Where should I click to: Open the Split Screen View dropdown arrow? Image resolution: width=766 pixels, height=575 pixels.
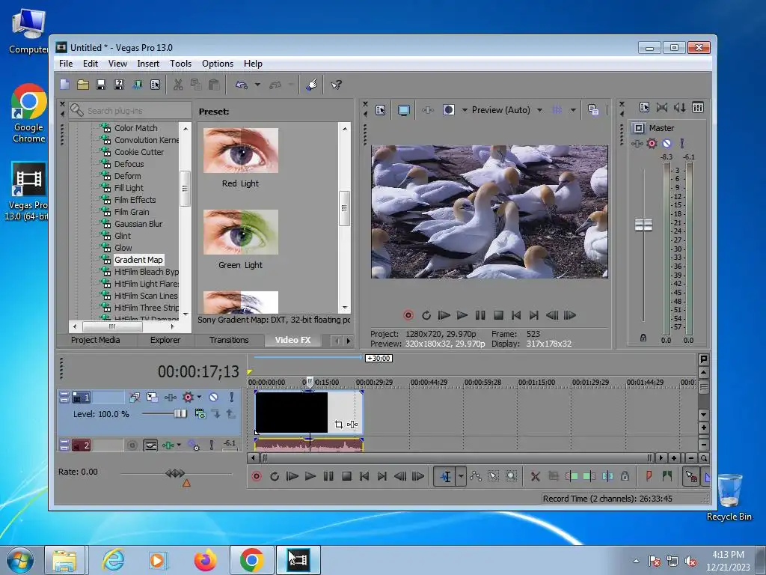pos(465,110)
